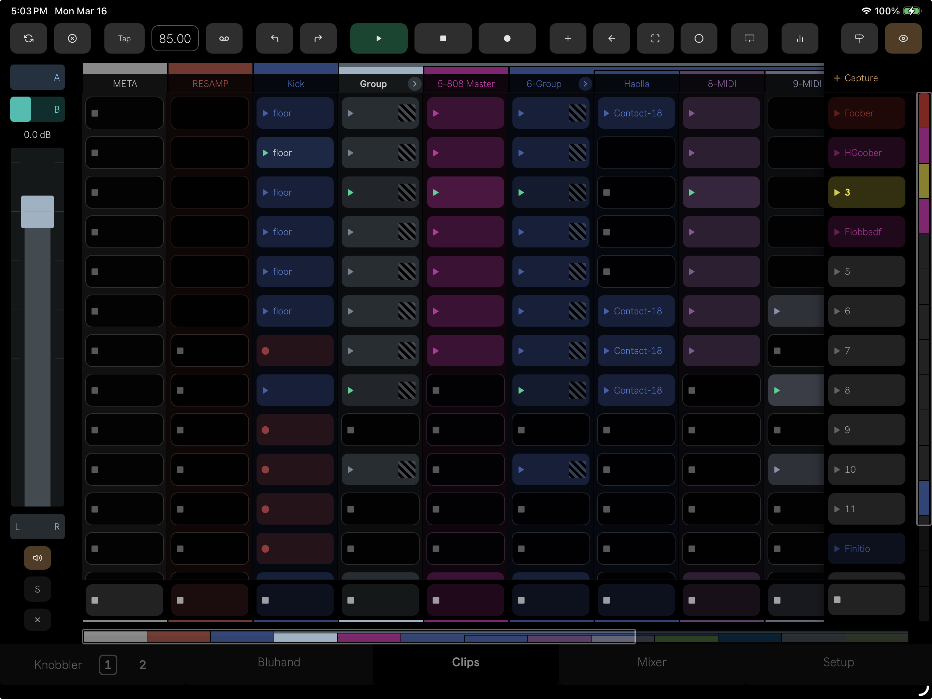The height and width of the screenshot is (699, 932).
Task: Toggle the eye visibility button
Action: (903, 38)
